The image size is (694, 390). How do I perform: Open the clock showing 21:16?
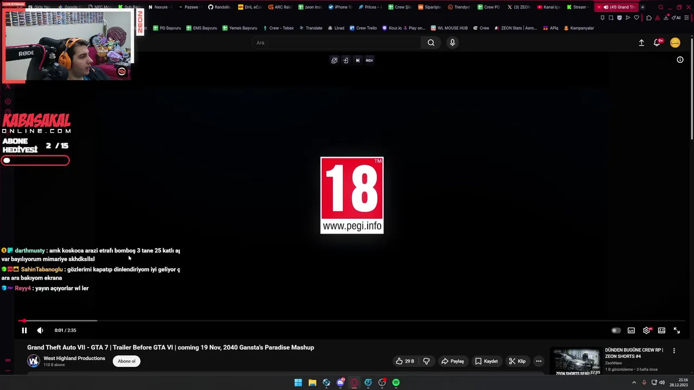pos(679,382)
